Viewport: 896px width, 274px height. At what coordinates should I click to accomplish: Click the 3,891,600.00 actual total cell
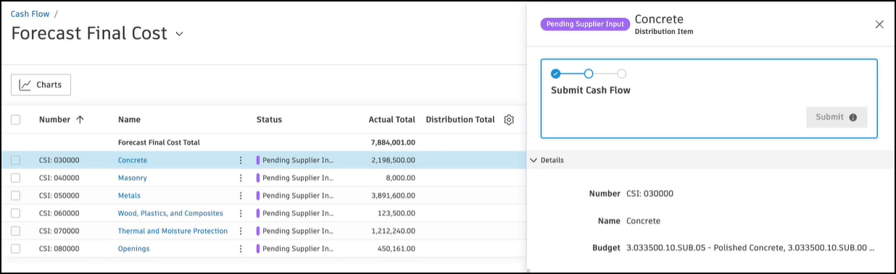pos(393,196)
